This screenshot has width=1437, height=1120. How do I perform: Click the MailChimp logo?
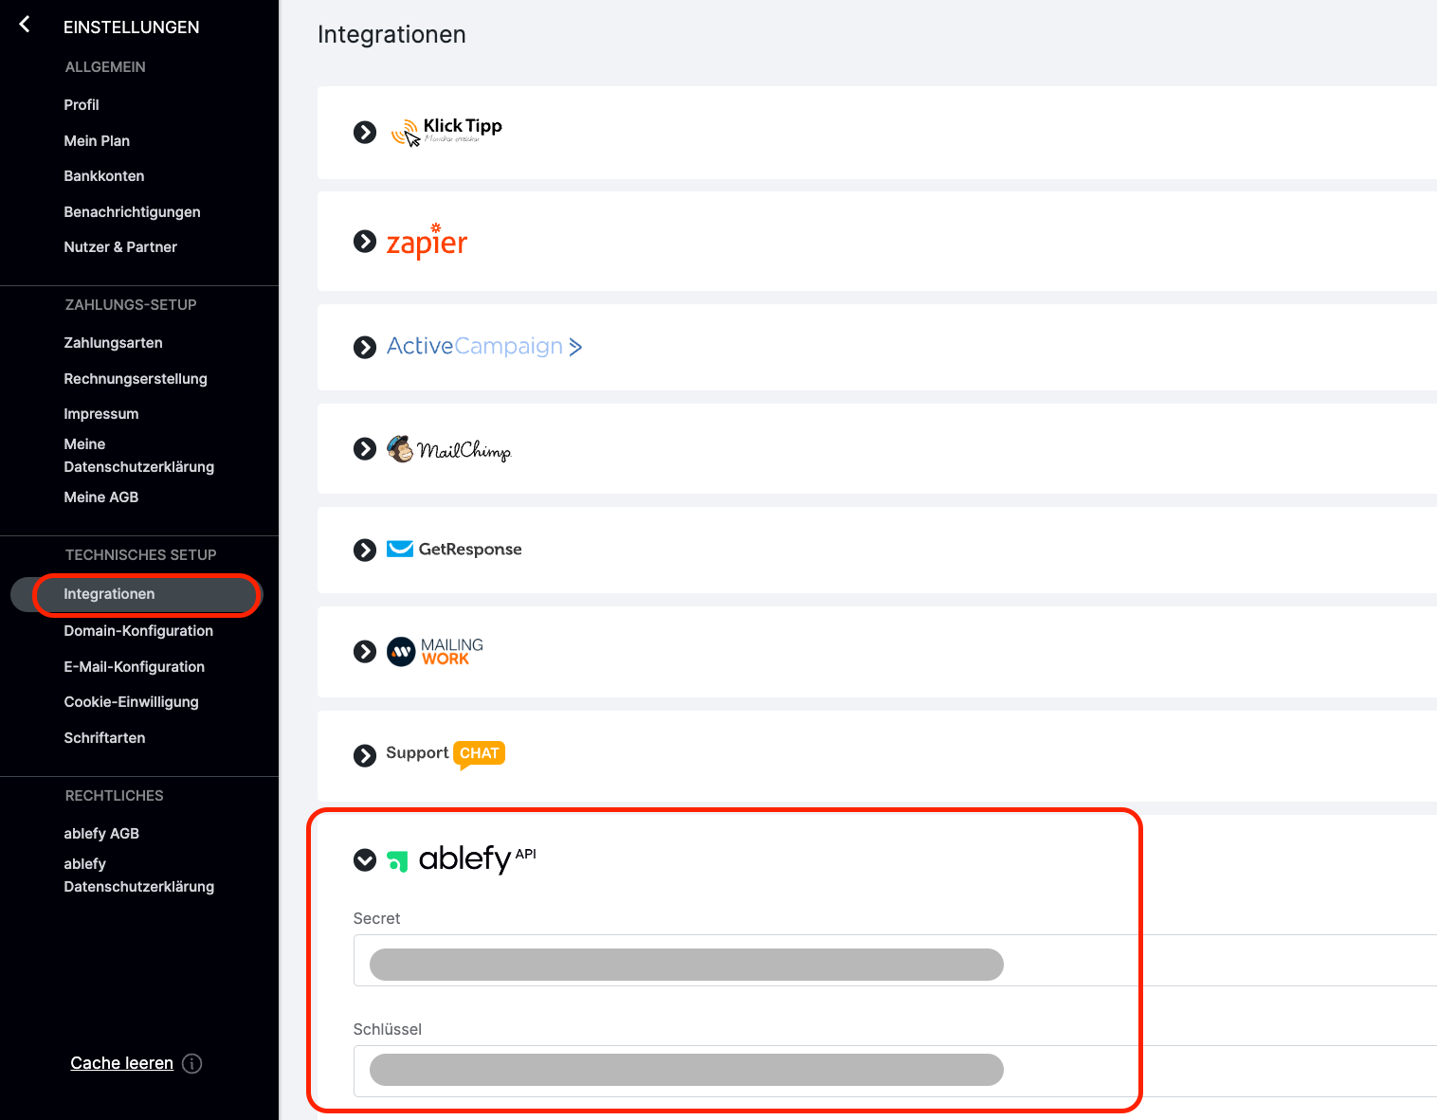448,449
